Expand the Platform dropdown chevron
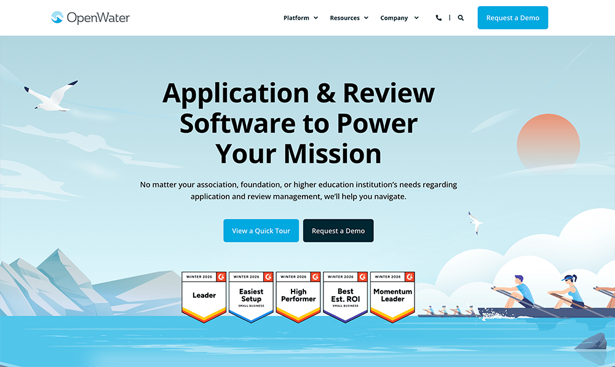This screenshot has width=615, height=367. coord(315,18)
